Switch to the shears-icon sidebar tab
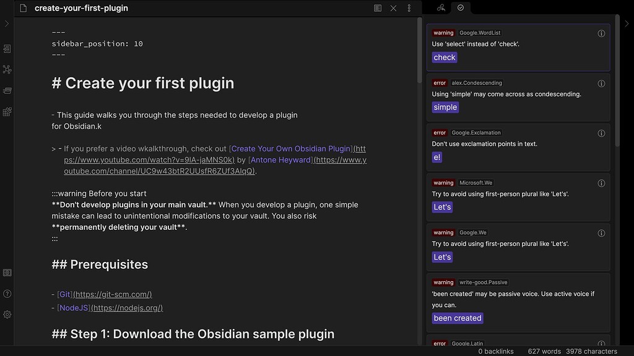634x356 pixels. pyautogui.click(x=441, y=8)
